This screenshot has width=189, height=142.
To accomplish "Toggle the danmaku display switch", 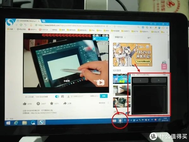I will (x=57, y=97).
